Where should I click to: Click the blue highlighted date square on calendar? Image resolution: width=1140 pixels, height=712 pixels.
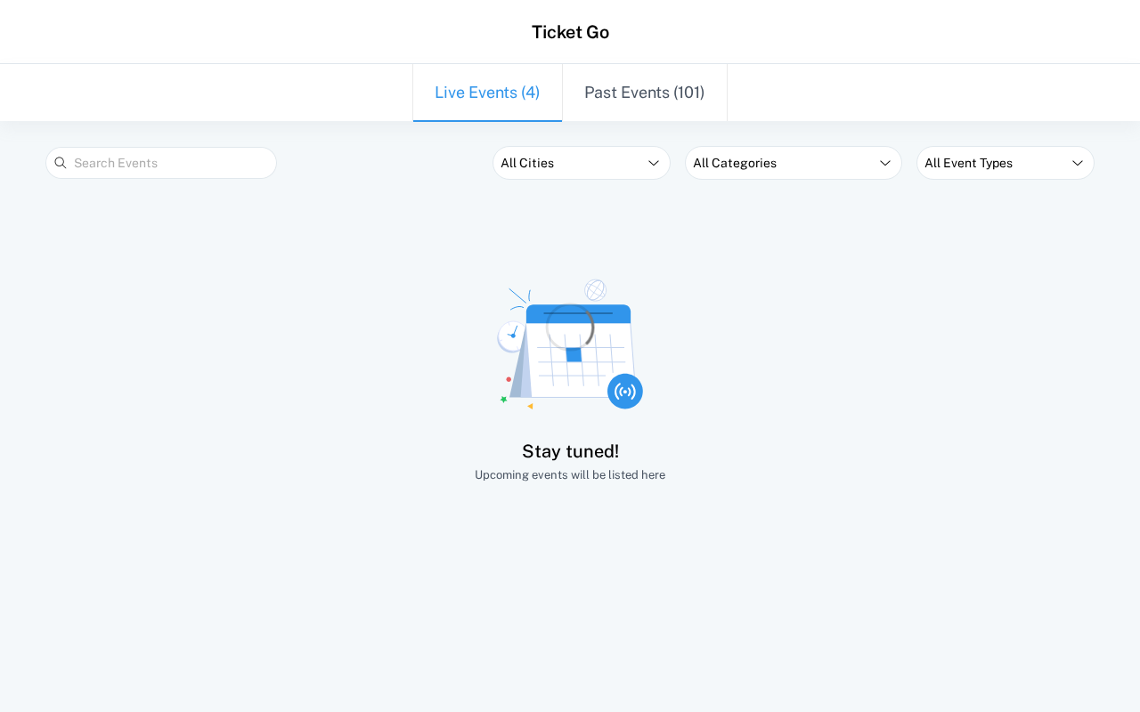[574, 354]
